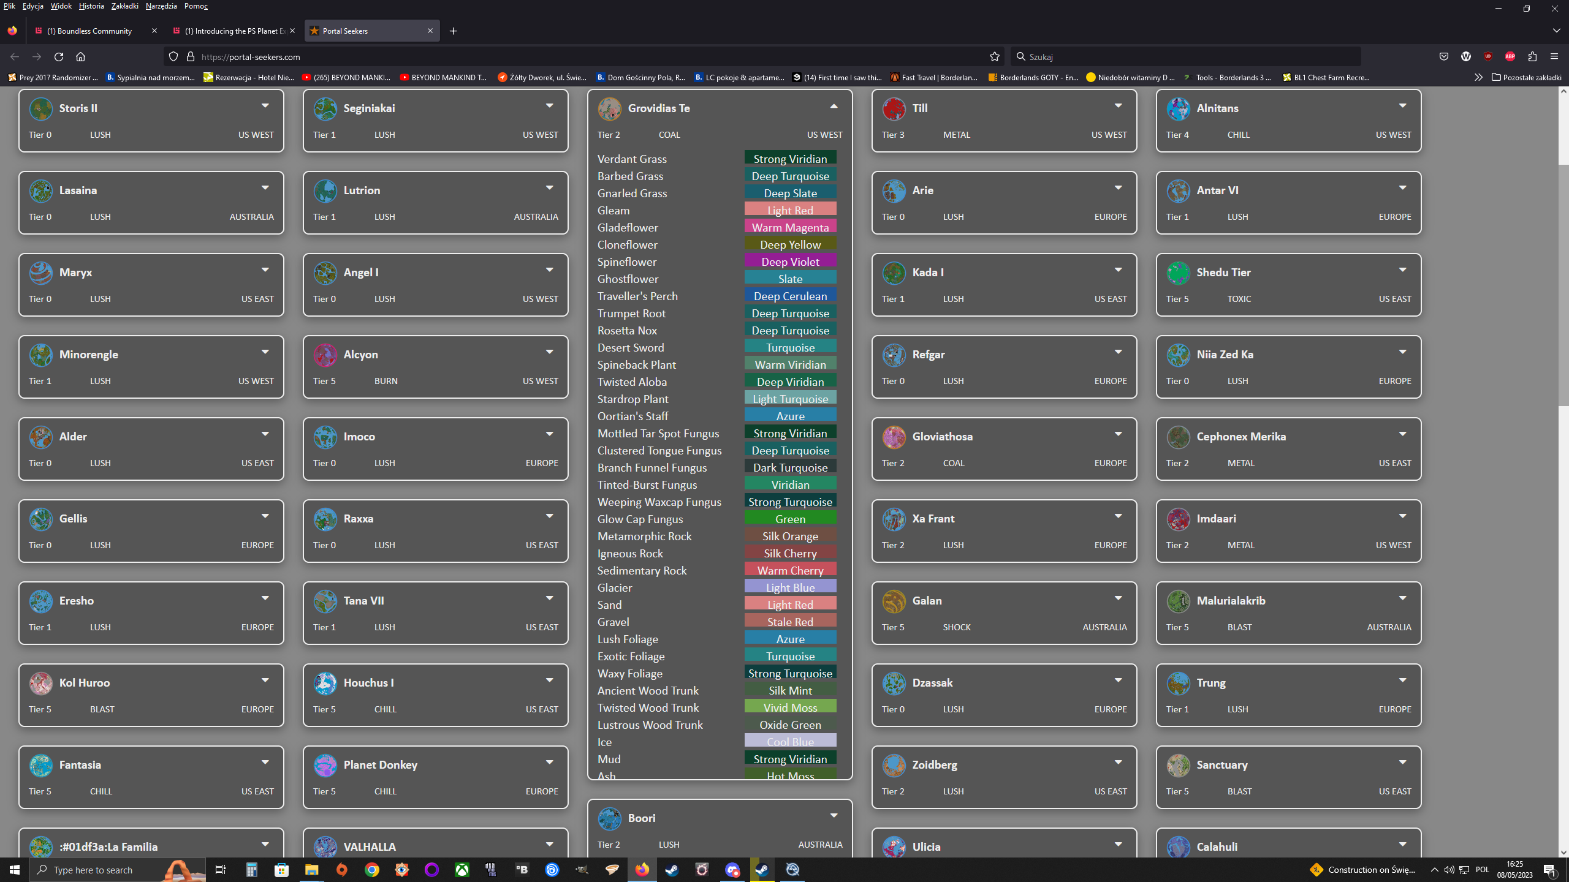1569x882 pixels.
Task: Click the Alcyon planet icon
Action: pyautogui.click(x=325, y=355)
